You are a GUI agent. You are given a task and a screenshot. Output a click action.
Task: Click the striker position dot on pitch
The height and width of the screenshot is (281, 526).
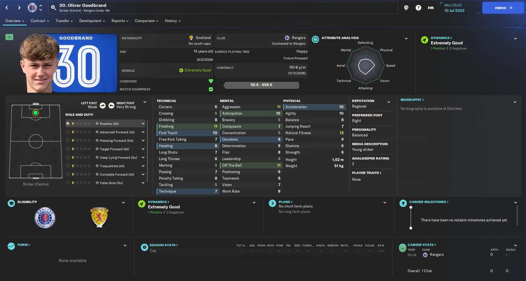tap(35, 113)
